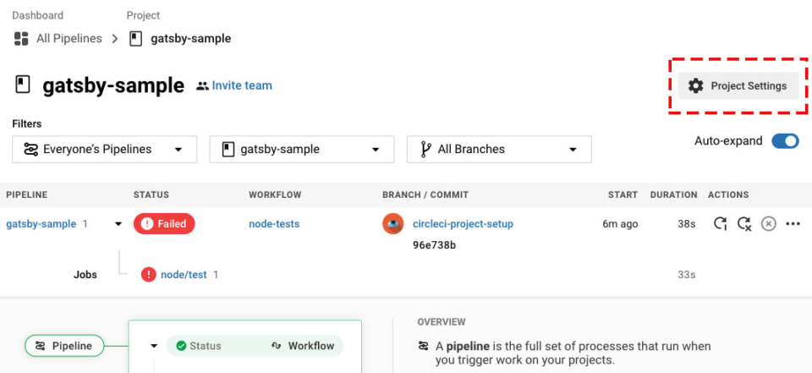This screenshot has height=373, width=812.
Task: Click the Workflow label in the diagram
Action: 310,346
